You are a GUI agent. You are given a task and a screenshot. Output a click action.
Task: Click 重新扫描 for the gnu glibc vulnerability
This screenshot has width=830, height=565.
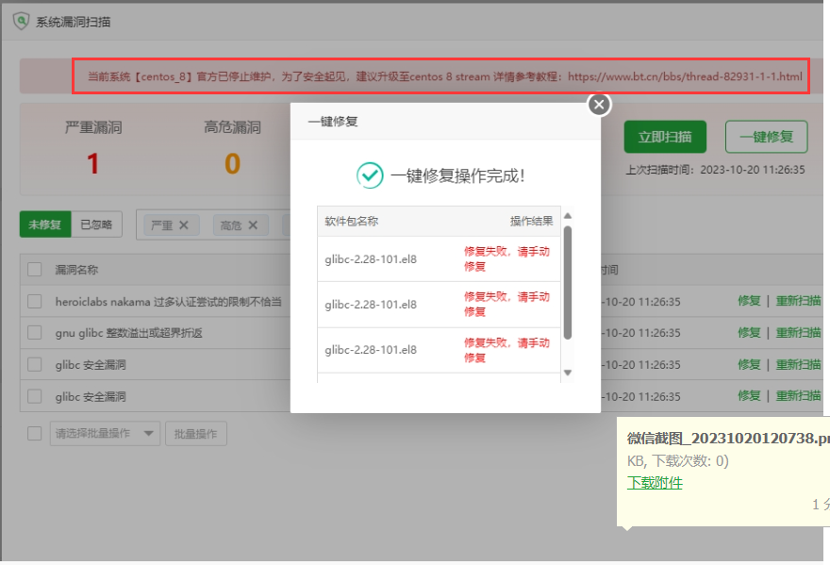798,333
